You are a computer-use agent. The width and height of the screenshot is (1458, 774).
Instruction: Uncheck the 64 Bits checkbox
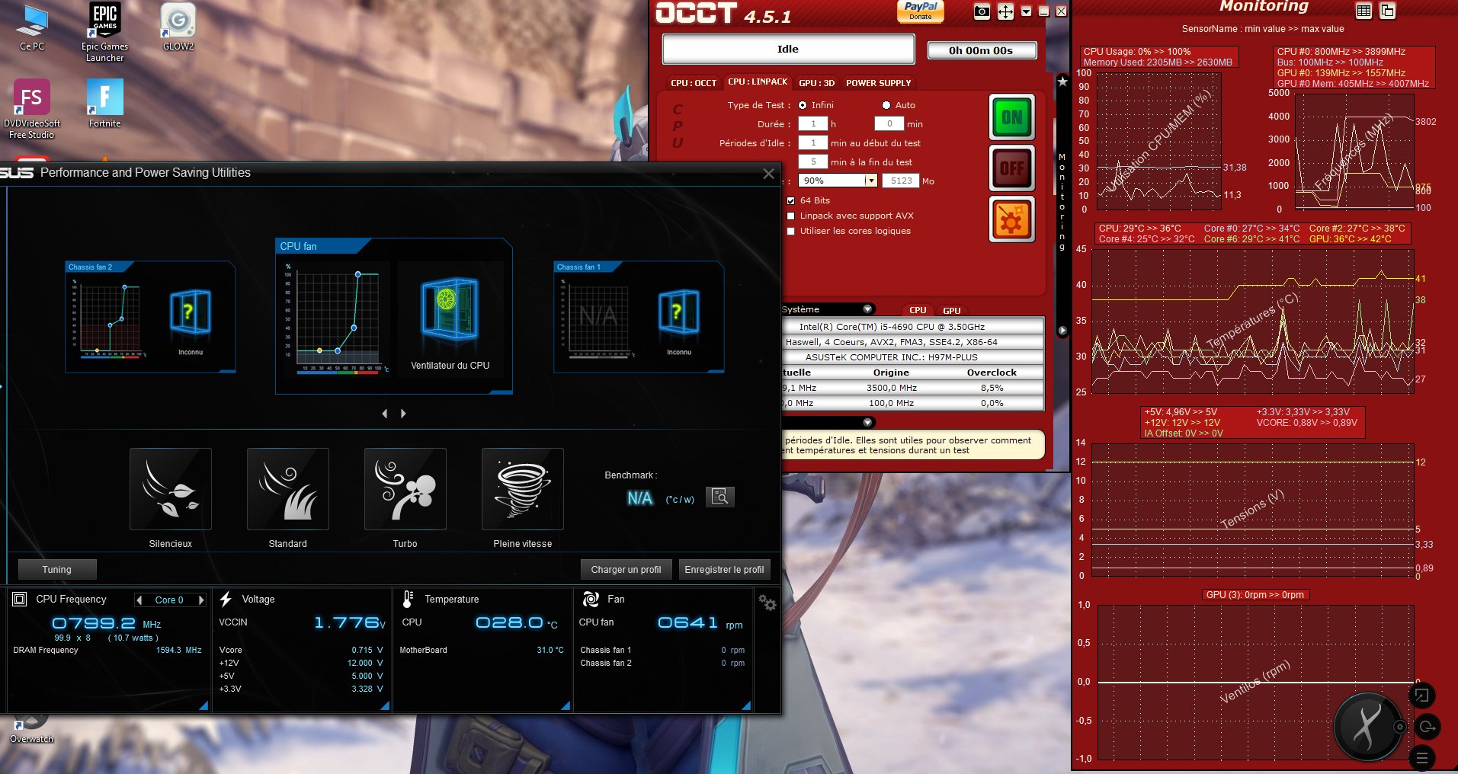(790, 200)
